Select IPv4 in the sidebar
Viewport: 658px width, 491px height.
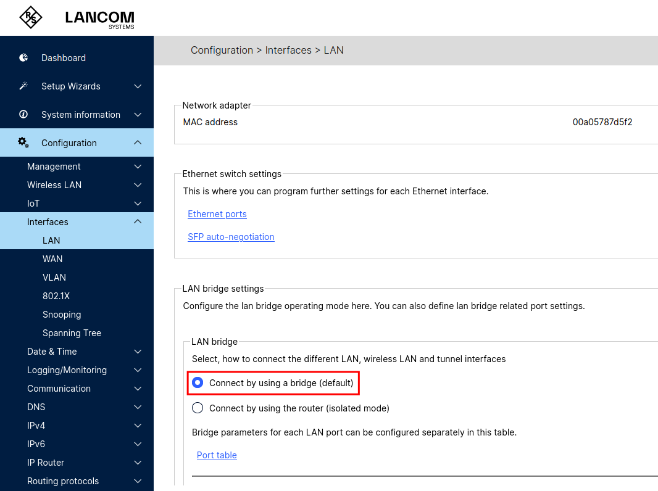[x=36, y=426]
